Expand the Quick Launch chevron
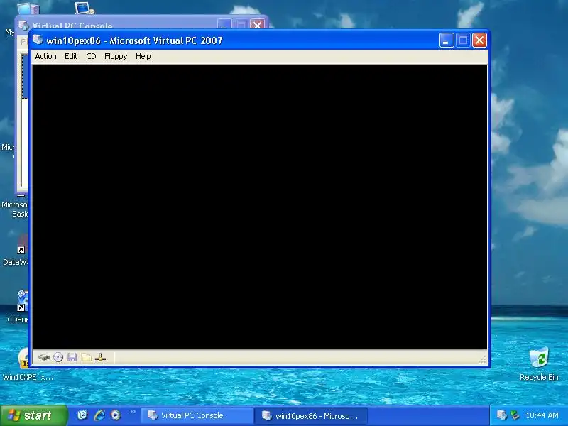Viewport: 568px width, 426px height. tap(133, 412)
